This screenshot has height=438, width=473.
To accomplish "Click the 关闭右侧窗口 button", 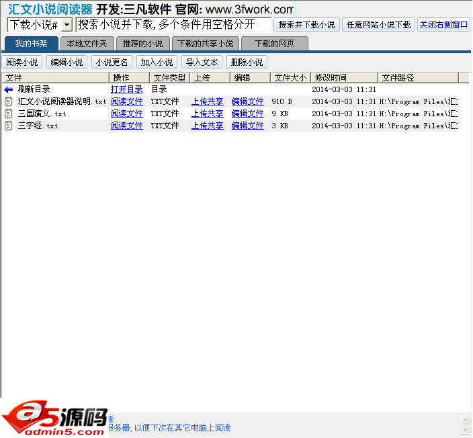I will [x=443, y=24].
